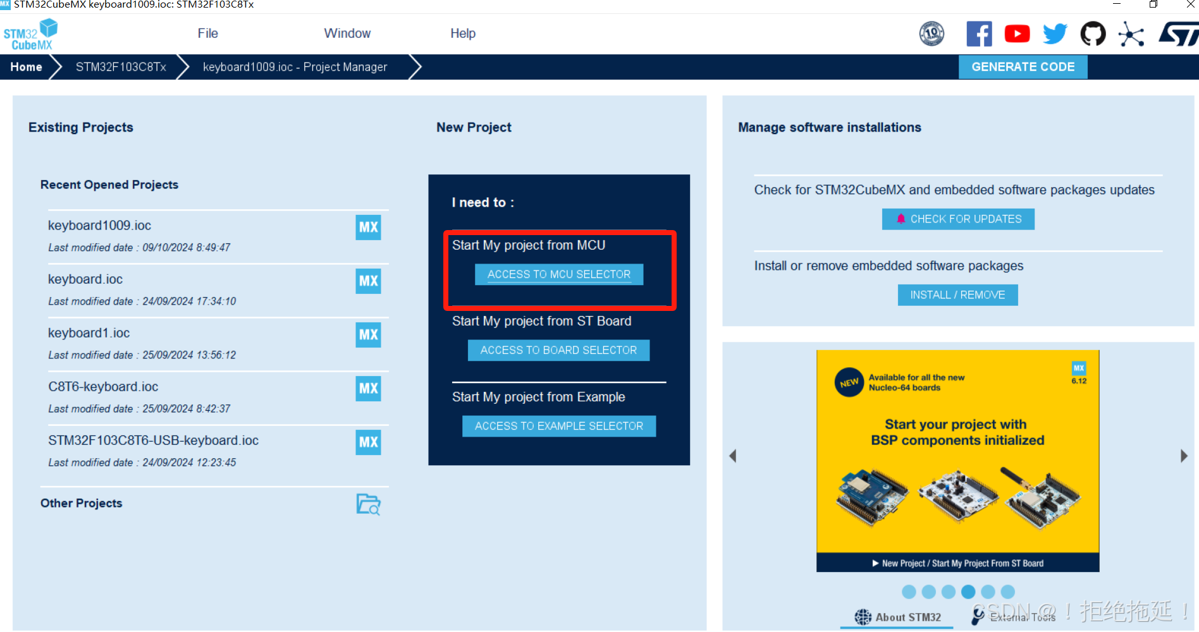The width and height of the screenshot is (1199, 632).
Task: Click MX icon for keyboard.ioc
Action: point(368,281)
